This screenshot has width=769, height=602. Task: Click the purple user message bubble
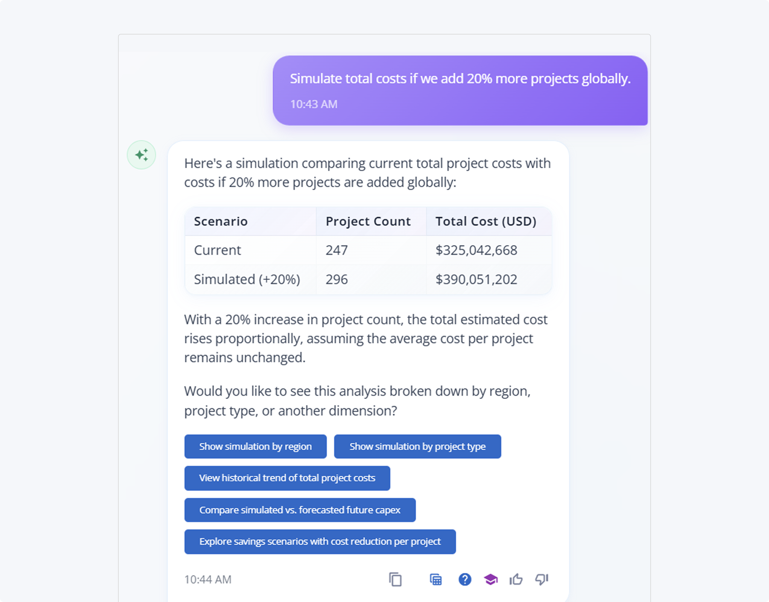point(460,90)
